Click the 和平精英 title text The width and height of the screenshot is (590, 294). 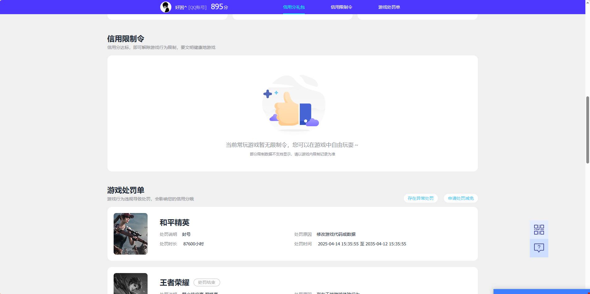click(x=174, y=223)
